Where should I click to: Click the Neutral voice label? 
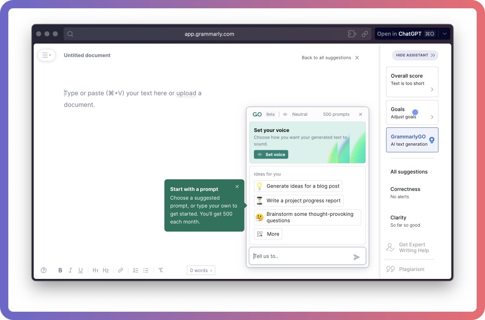tap(300, 114)
